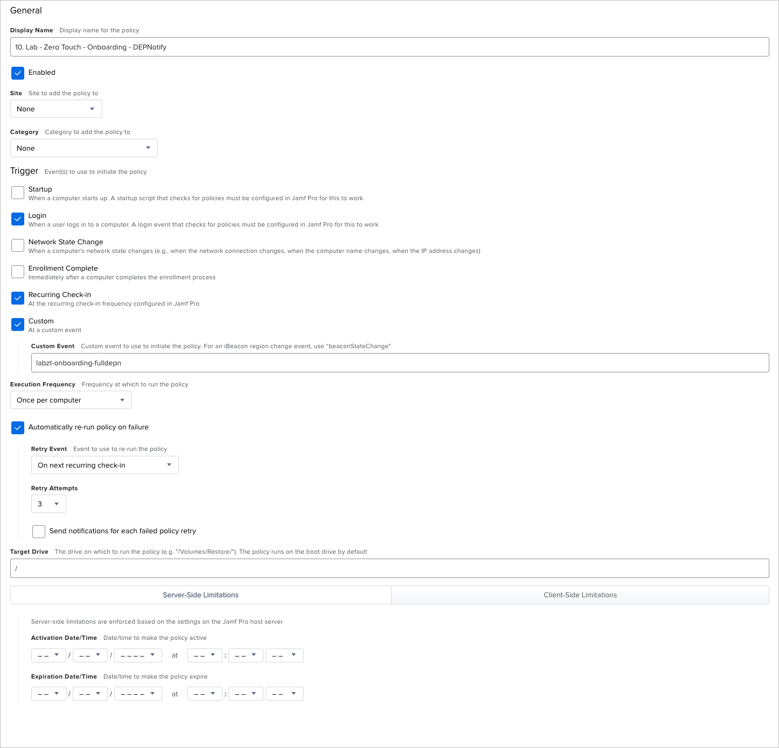Image resolution: width=779 pixels, height=748 pixels.
Task: Click the General section heading
Action: [26, 10]
